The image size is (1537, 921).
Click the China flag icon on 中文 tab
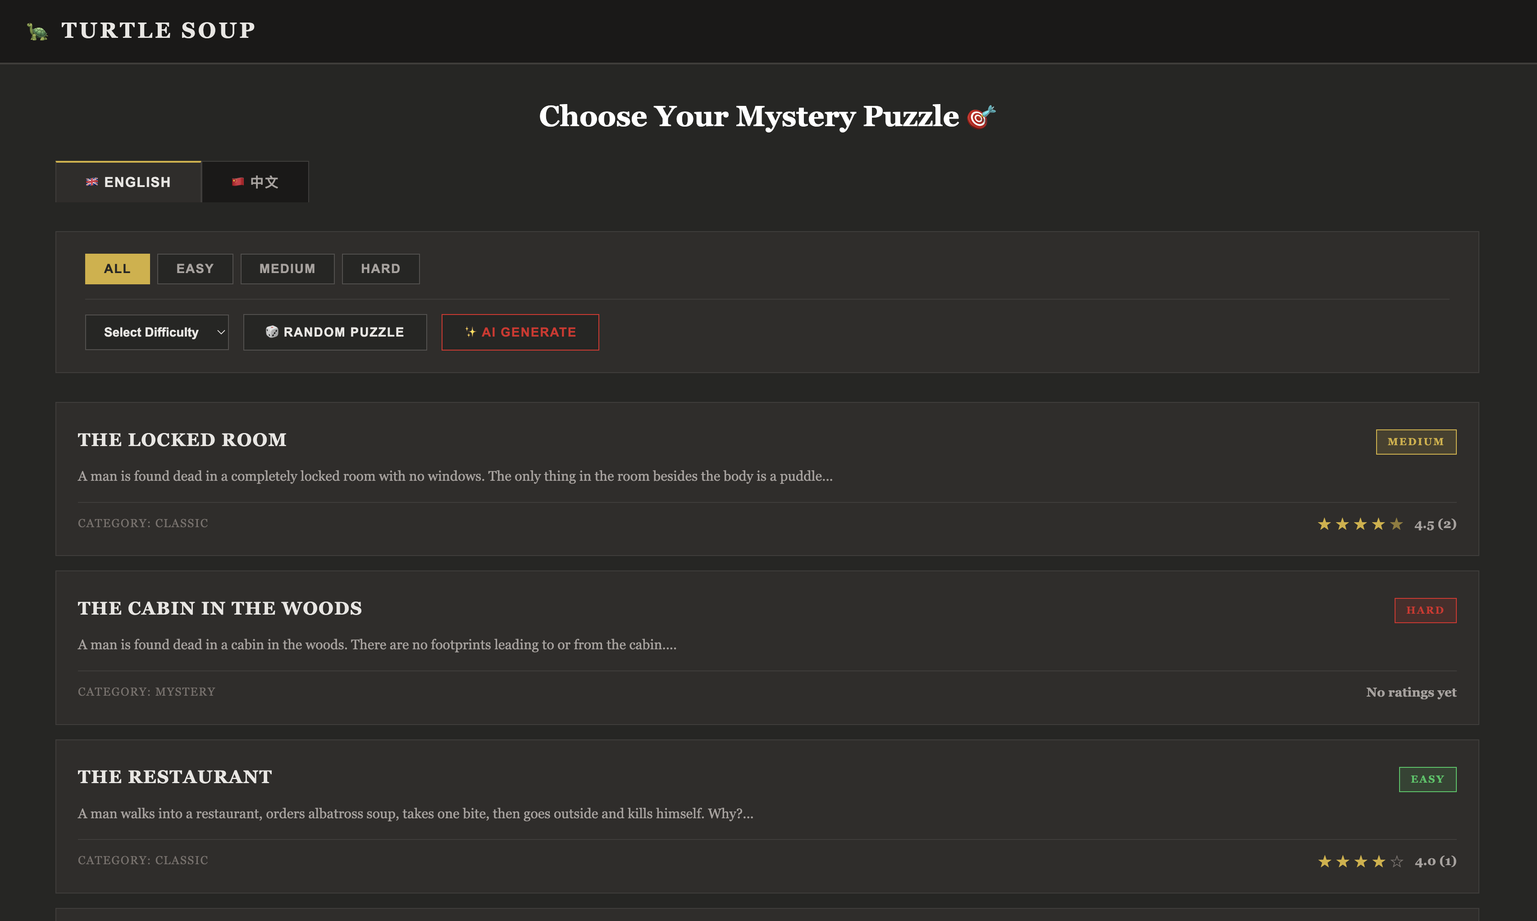click(237, 182)
